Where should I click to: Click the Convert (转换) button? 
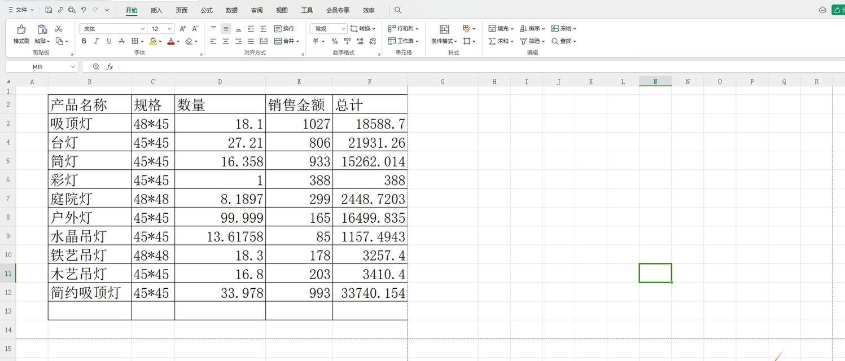[363, 28]
